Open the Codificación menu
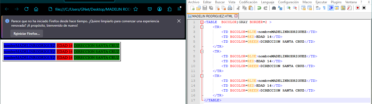372x104 pixels. click(x=248, y=2)
